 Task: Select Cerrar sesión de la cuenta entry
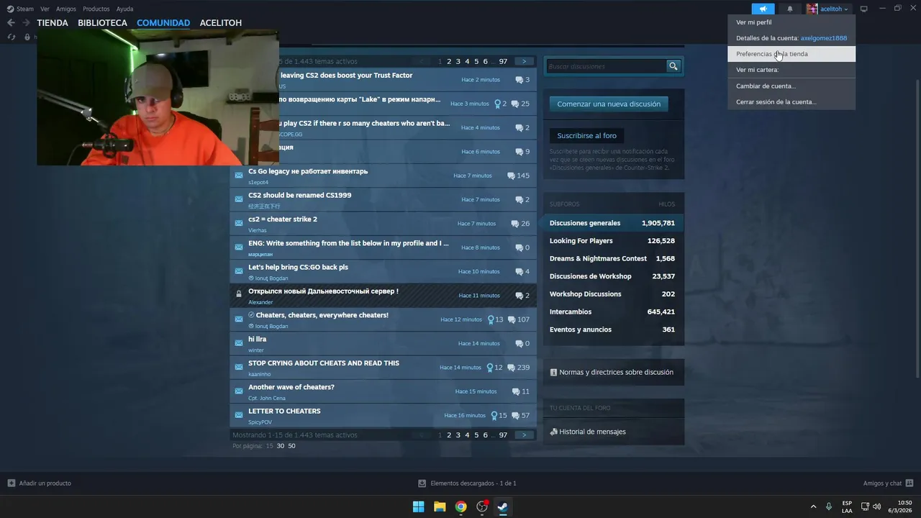pyautogui.click(x=791, y=101)
